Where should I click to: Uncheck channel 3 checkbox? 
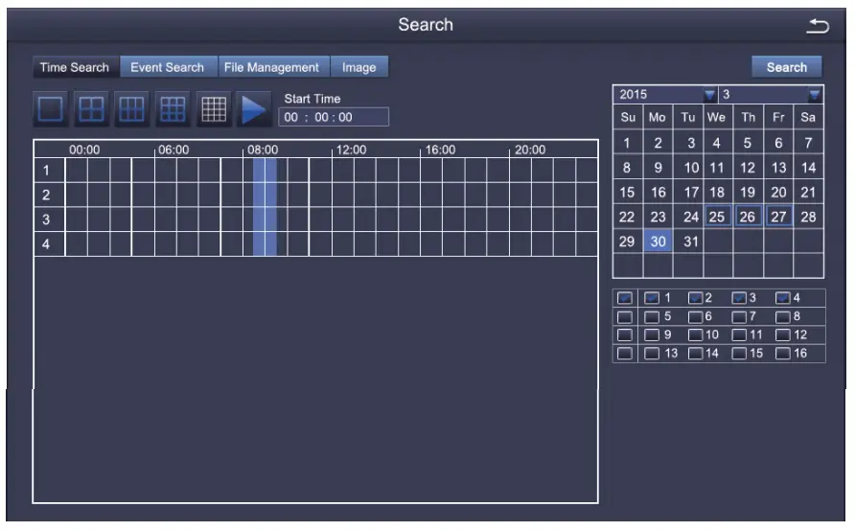[x=739, y=298]
